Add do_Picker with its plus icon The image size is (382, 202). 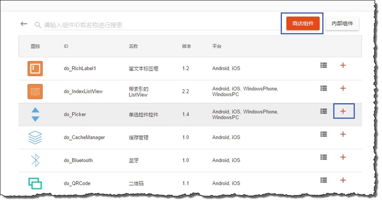[343, 111]
